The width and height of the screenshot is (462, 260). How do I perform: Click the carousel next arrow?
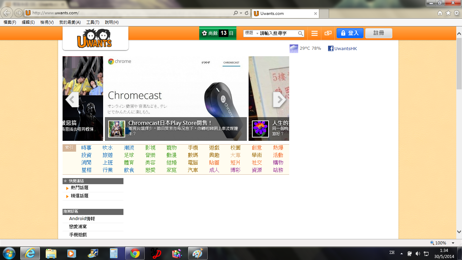pos(280,100)
